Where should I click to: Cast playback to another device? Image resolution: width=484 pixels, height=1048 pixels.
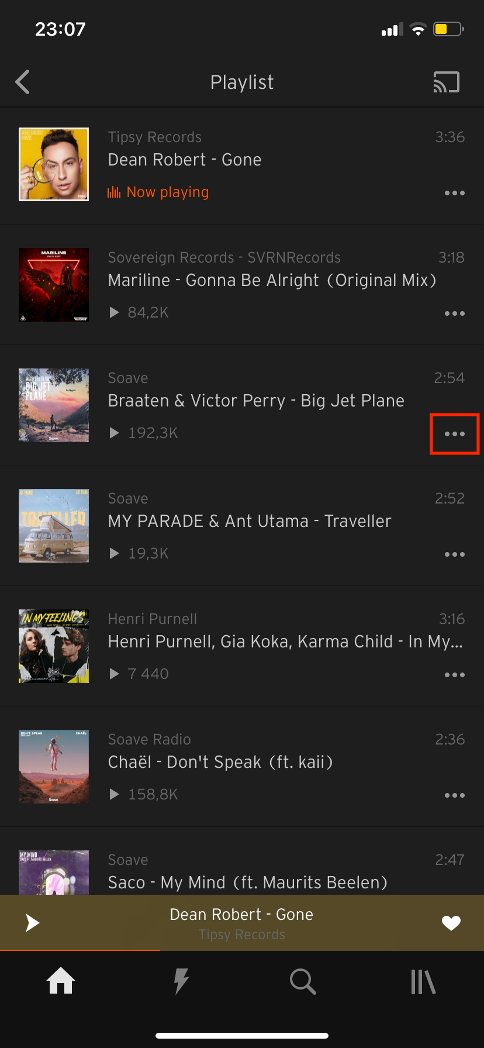(447, 82)
